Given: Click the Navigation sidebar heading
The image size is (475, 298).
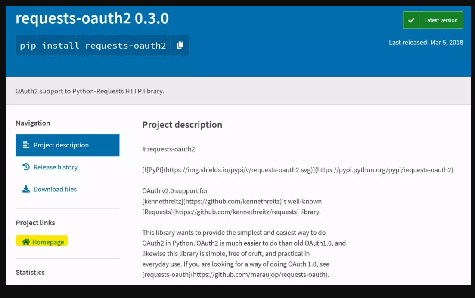Looking at the screenshot, I should [33, 123].
